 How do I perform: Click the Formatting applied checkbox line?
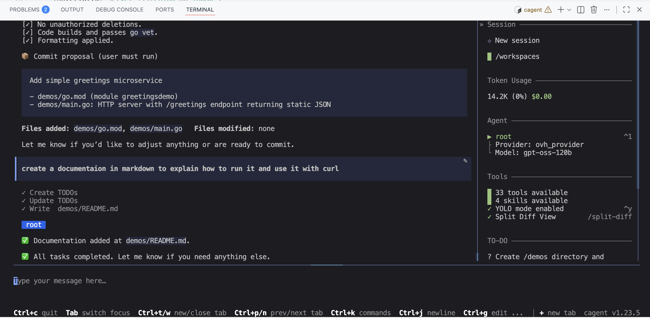tap(68, 41)
